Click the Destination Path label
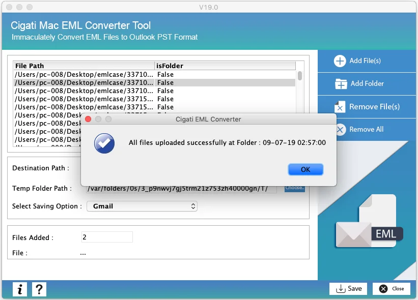The width and height of the screenshot is (418, 300). (x=41, y=168)
